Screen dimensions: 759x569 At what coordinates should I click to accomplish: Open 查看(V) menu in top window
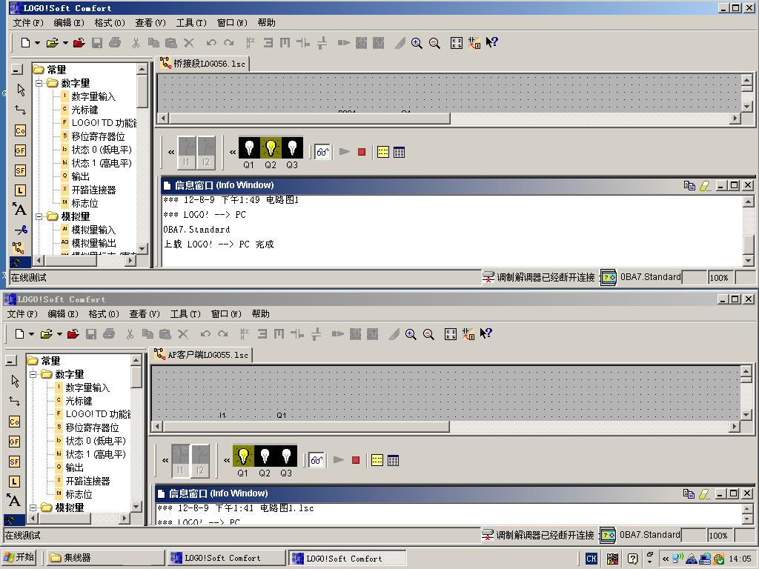point(150,23)
